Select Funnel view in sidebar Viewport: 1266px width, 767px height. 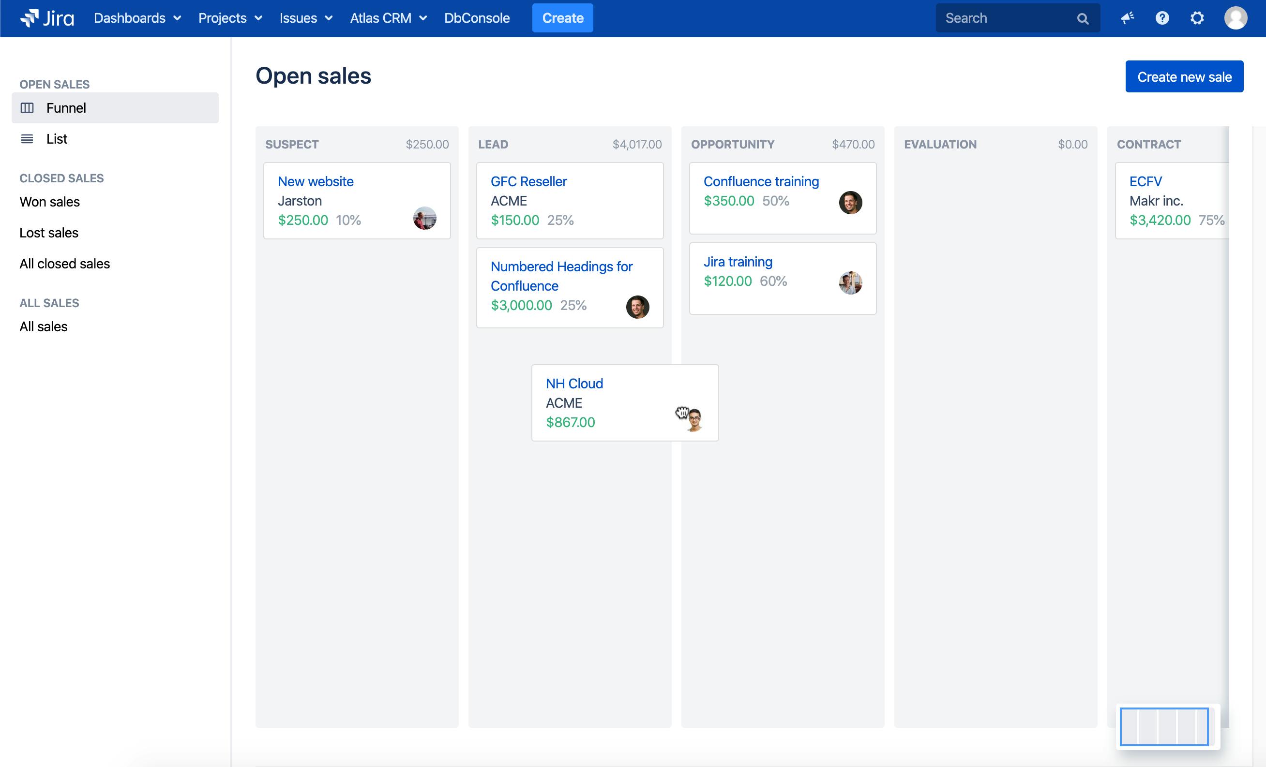[x=115, y=108]
